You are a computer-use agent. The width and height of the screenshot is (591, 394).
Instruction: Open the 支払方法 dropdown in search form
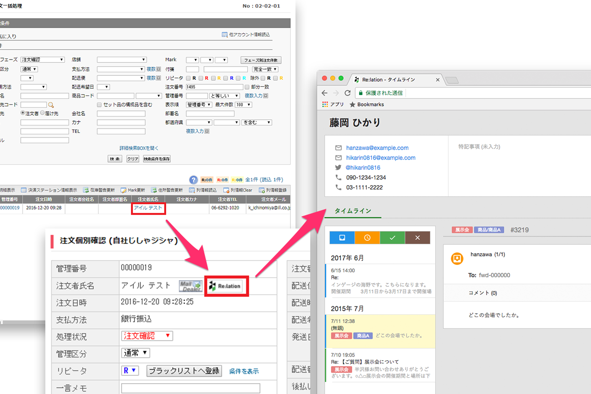coord(120,69)
